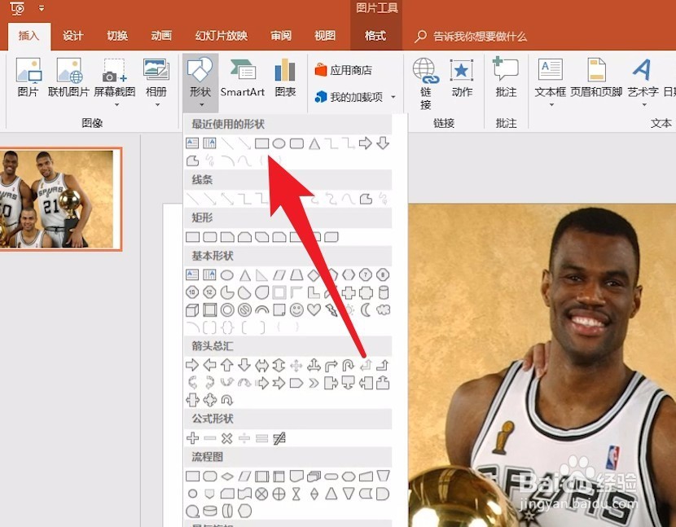Select the cloud shape

point(384,310)
